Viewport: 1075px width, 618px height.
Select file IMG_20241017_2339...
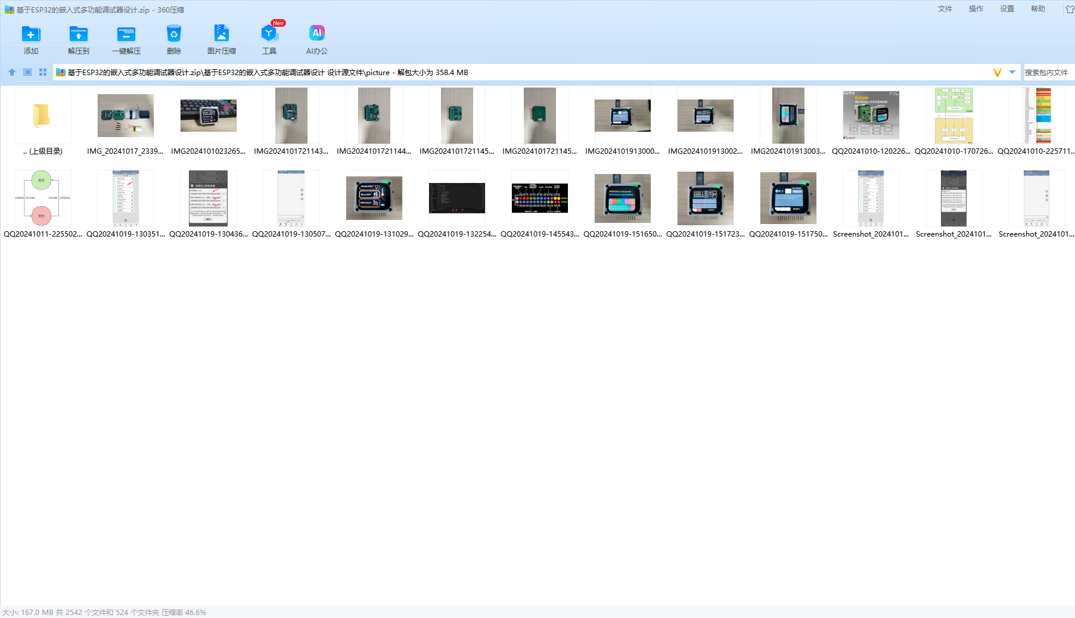coord(125,122)
